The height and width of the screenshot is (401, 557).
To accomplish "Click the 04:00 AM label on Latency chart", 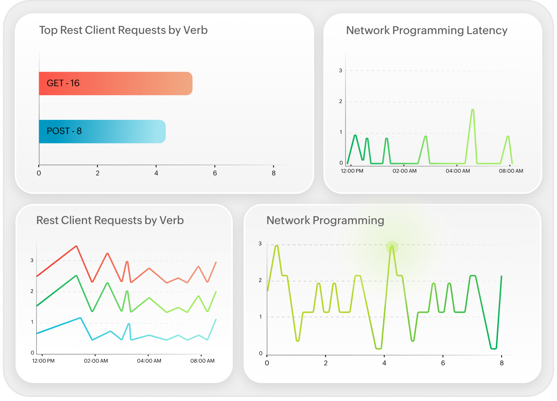I will (x=457, y=171).
